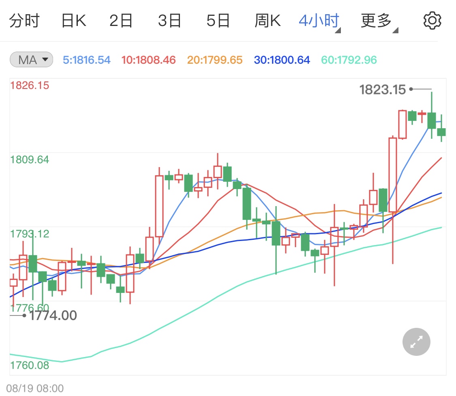
Task: Toggle the 4小时 timeframe selection
Action: point(318,20)
